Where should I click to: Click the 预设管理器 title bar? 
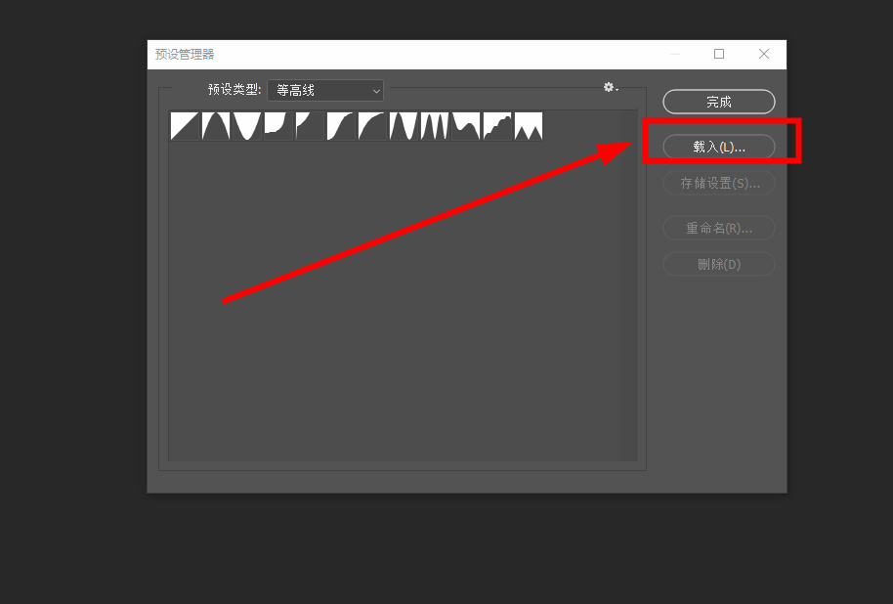pyautogui.click(x=391, y=55)
